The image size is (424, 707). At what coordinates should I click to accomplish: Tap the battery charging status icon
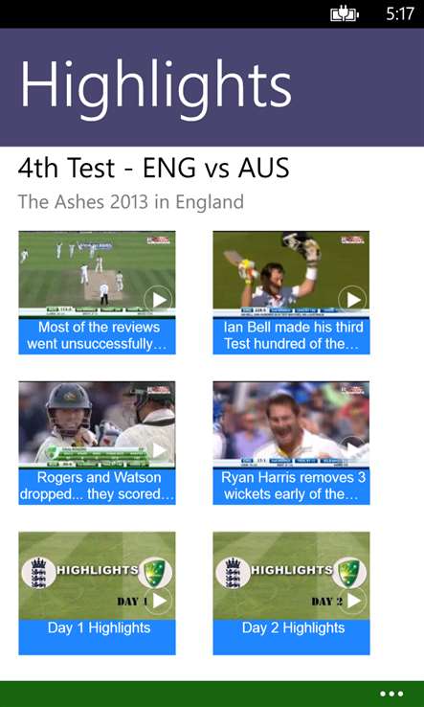point(345,14)
